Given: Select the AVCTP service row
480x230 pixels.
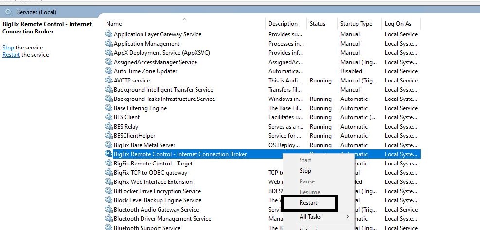Looking at the screenshot, I should coord(132,81).
